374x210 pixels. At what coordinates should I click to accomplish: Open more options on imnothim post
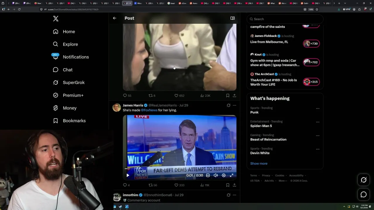tap(234, 195)
